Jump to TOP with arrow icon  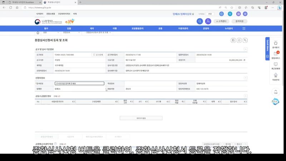pyautogui.click(x=276, y=92)
